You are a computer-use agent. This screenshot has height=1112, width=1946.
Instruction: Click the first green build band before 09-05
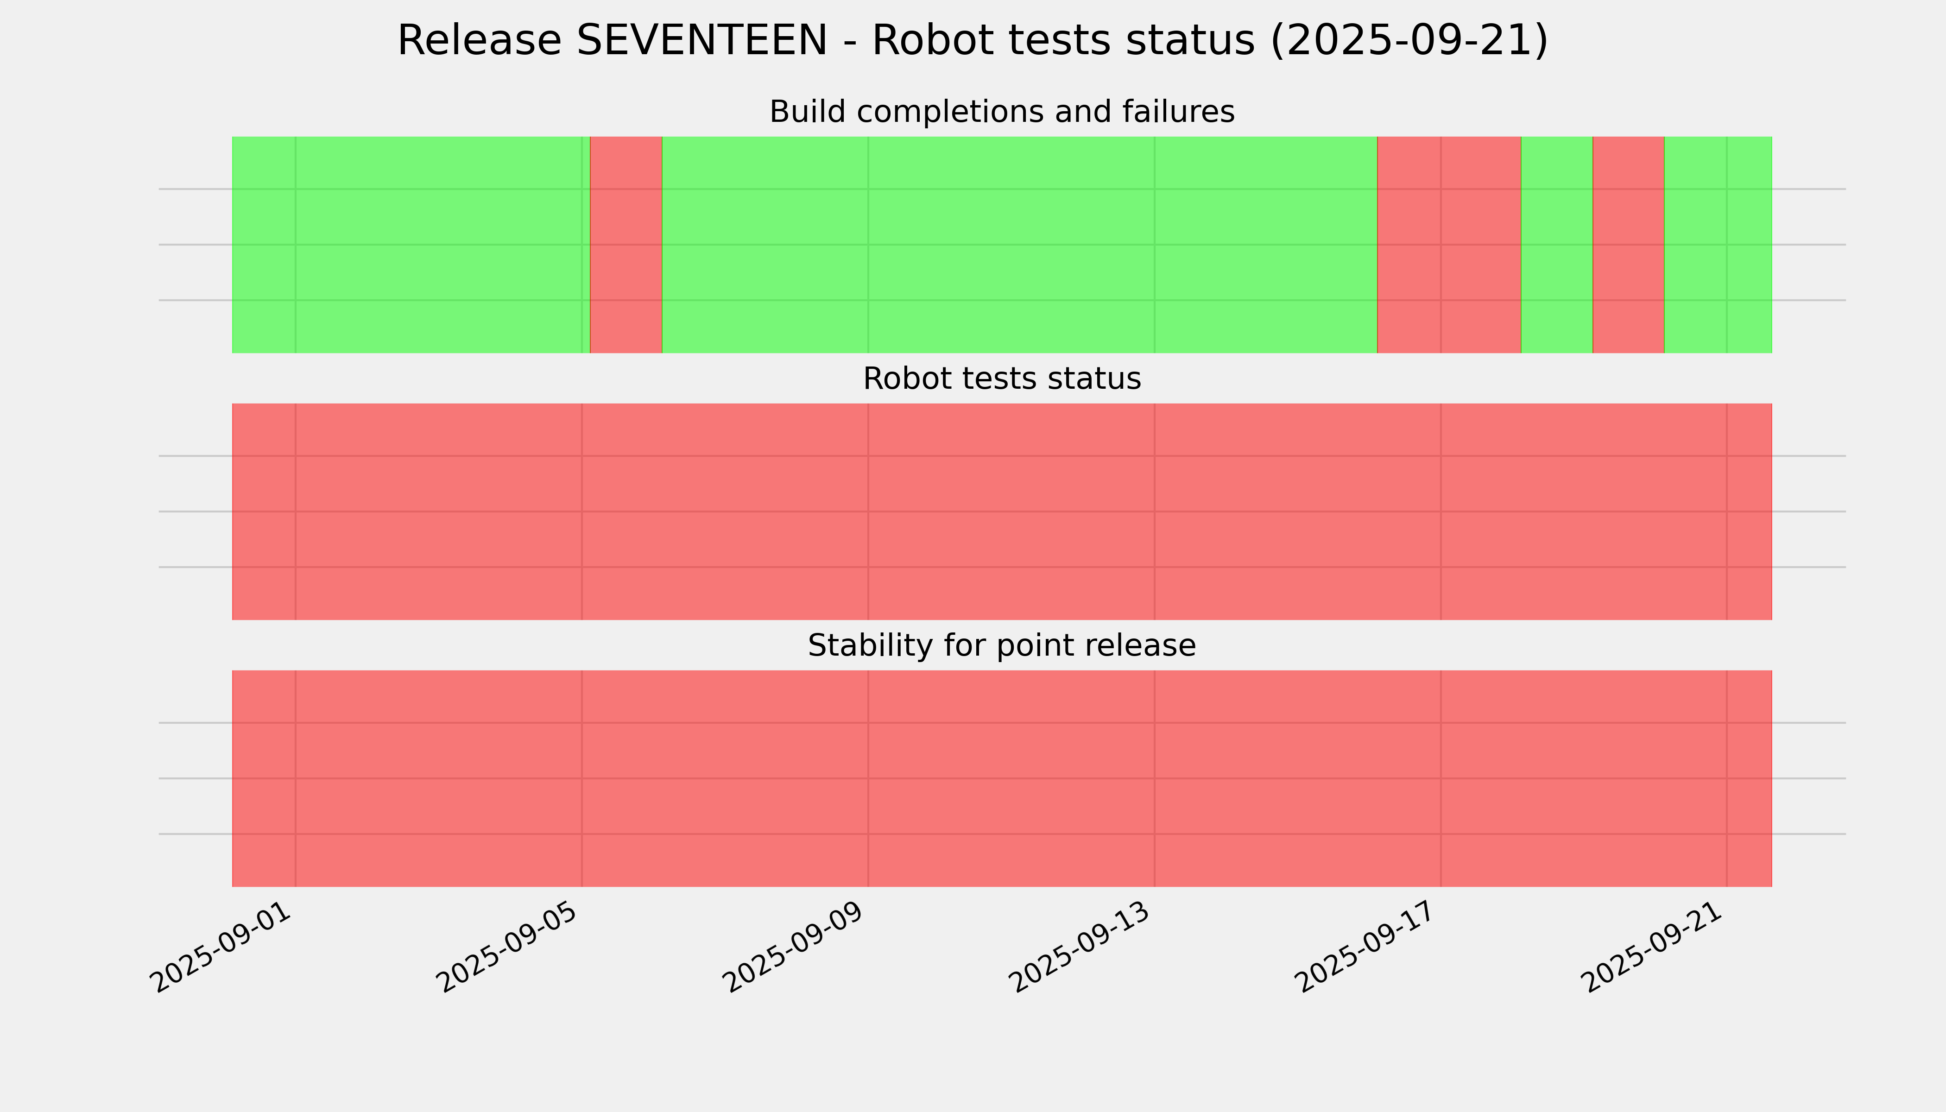pos(410,244)
